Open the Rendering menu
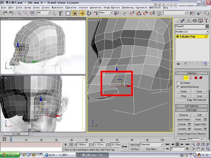 tap(128, 8)
